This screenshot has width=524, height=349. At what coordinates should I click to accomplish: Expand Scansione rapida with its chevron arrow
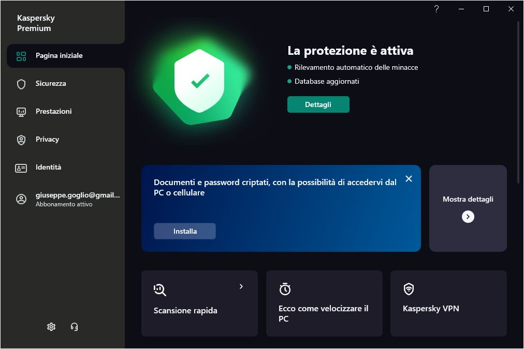(x=241, y=286)
